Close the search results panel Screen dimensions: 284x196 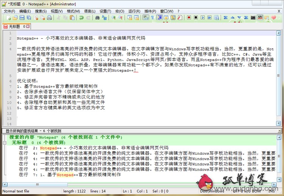279,131
